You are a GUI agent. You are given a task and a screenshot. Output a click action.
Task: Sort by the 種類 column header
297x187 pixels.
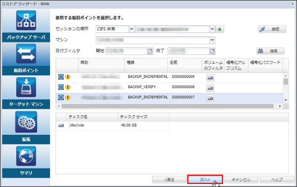pyautogui.click(x=146, y=65)
